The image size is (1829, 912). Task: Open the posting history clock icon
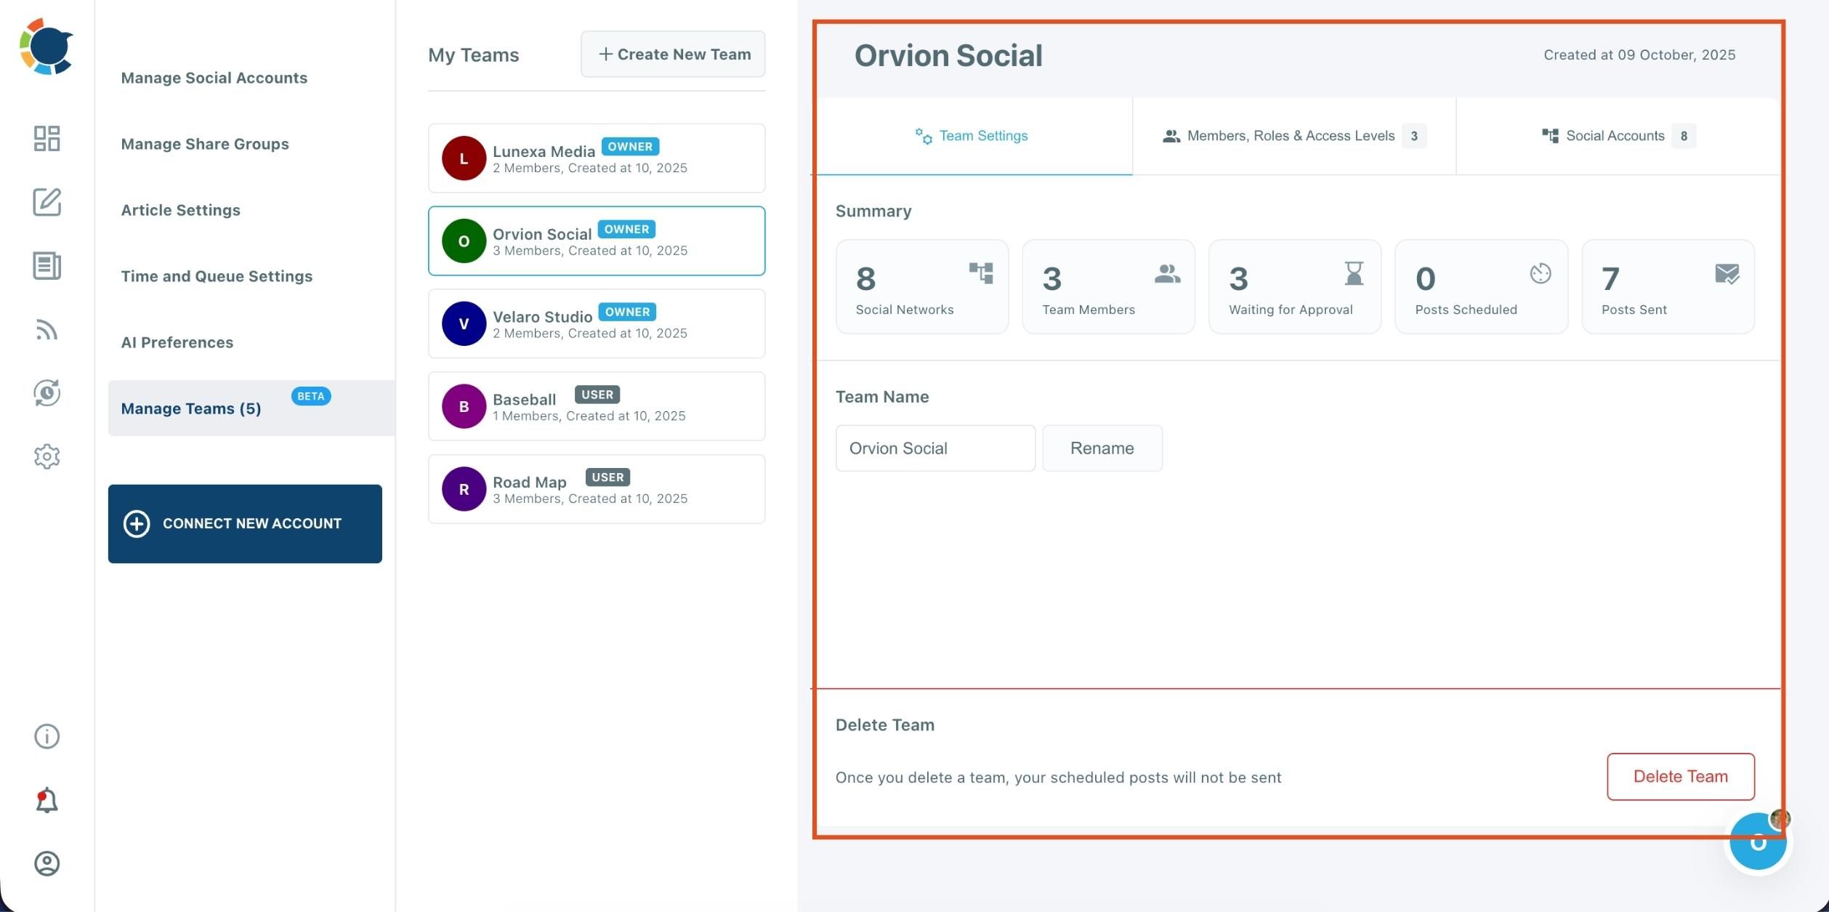click(47, 393)
